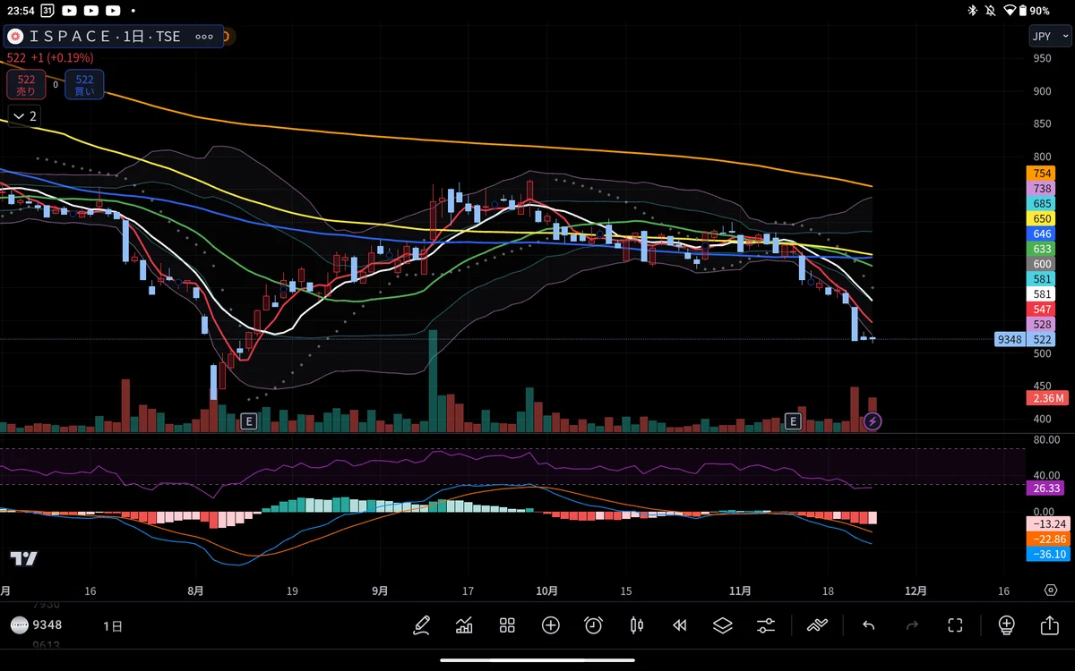This screenshot has height=671, width=1075.
Task: Expand the collapsed indicators legend showing 2
Action: [23, 116]
